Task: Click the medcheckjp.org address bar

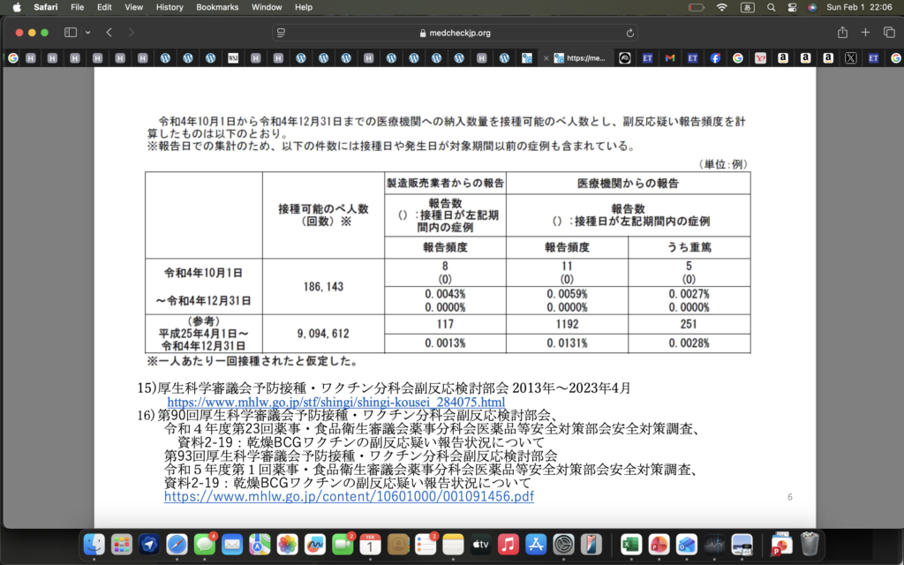Action: click(454, 33)
